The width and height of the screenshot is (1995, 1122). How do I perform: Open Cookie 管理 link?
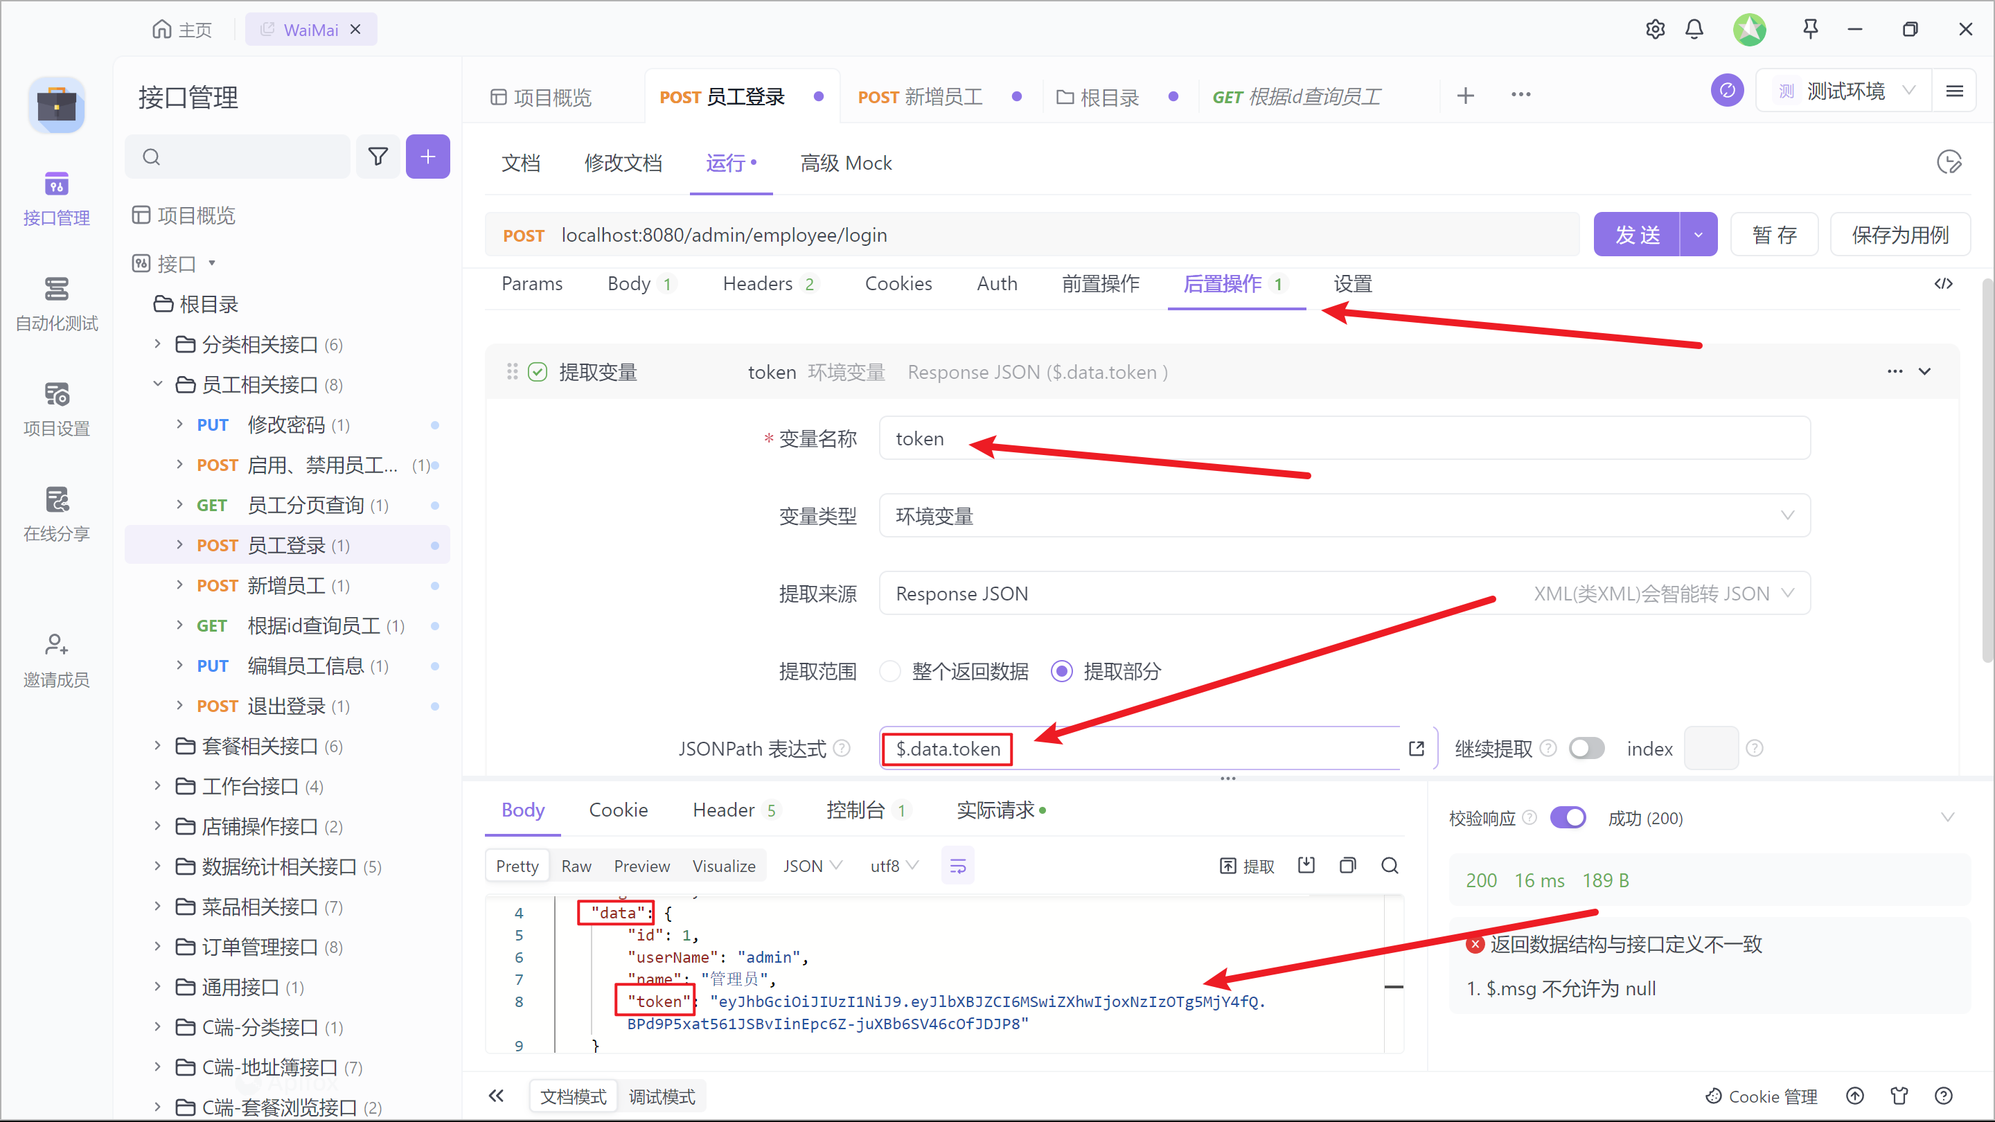tap(1761, 1096)
